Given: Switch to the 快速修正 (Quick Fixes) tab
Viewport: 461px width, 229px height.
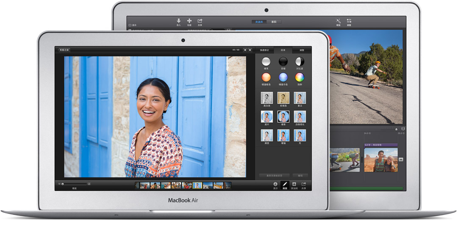Looking at the screenshot, I should click(264, 50).
